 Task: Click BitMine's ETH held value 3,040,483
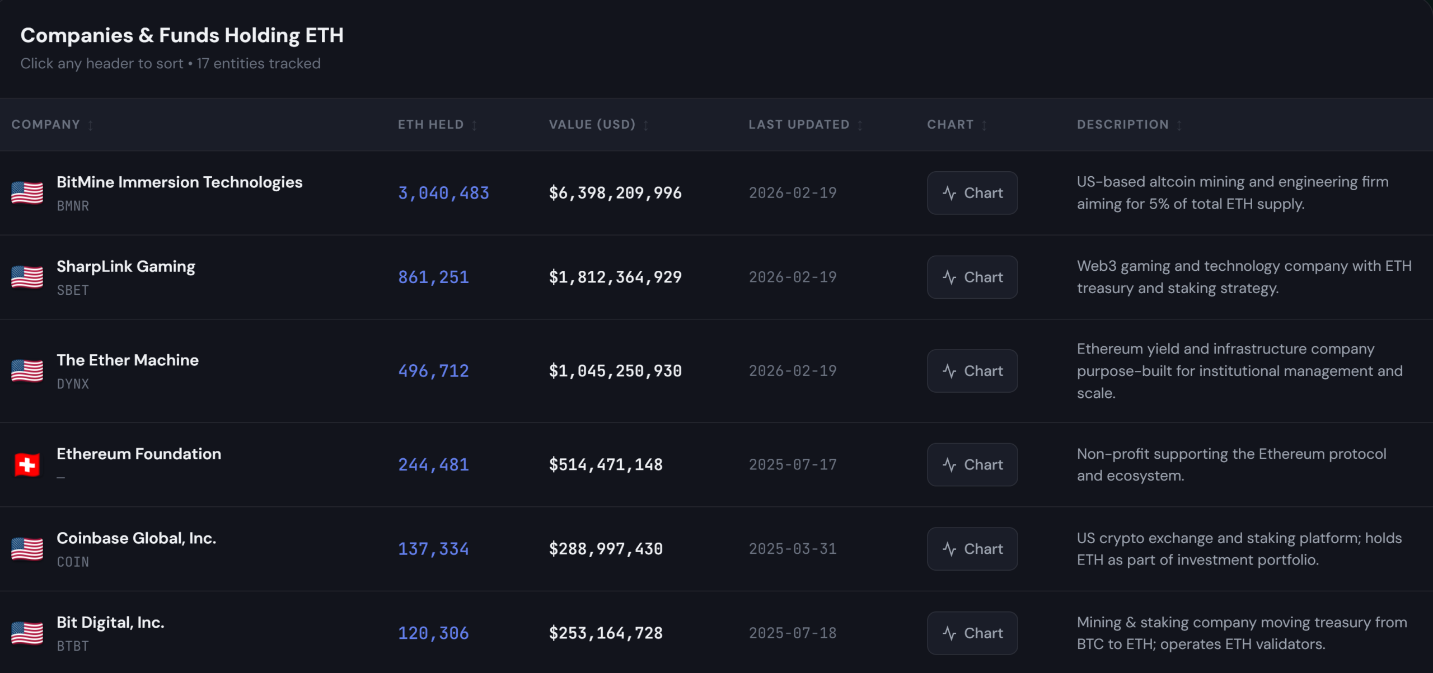coord(443,192)
